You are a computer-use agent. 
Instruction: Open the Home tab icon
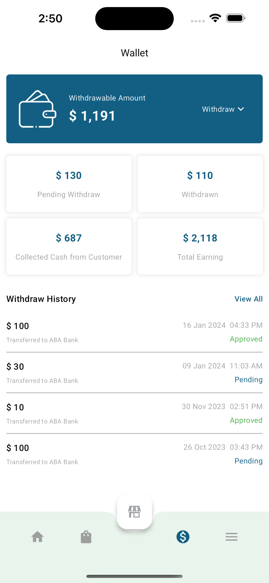[x=38, y=537]
